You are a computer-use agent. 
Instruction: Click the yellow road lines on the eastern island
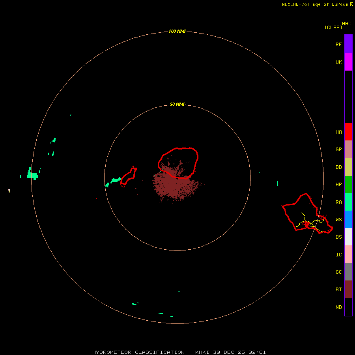tap(311, 222)
